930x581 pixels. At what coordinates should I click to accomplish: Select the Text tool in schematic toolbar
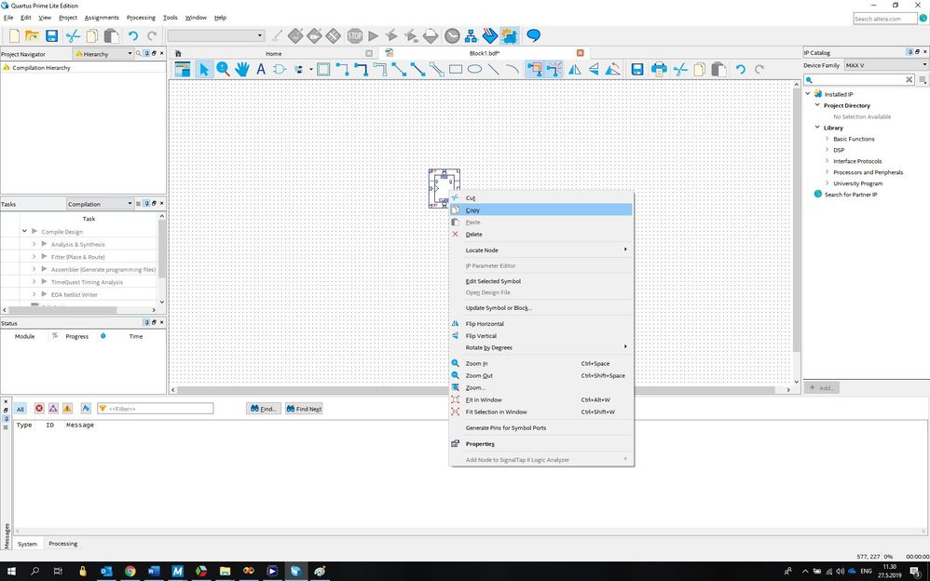pos(261,69)
